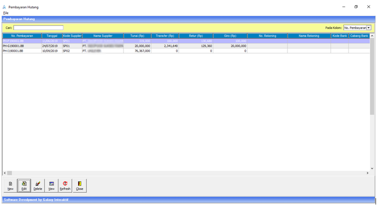
Task: Click the Tunai (Rp) column header
Action: (137, 36)
